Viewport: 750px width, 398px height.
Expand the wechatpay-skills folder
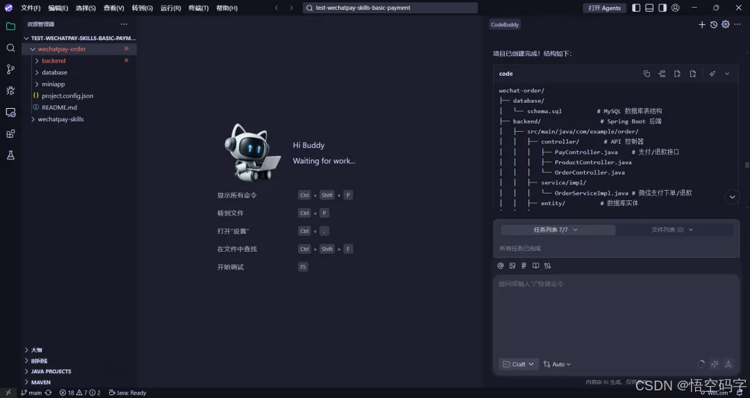[79, 119]
